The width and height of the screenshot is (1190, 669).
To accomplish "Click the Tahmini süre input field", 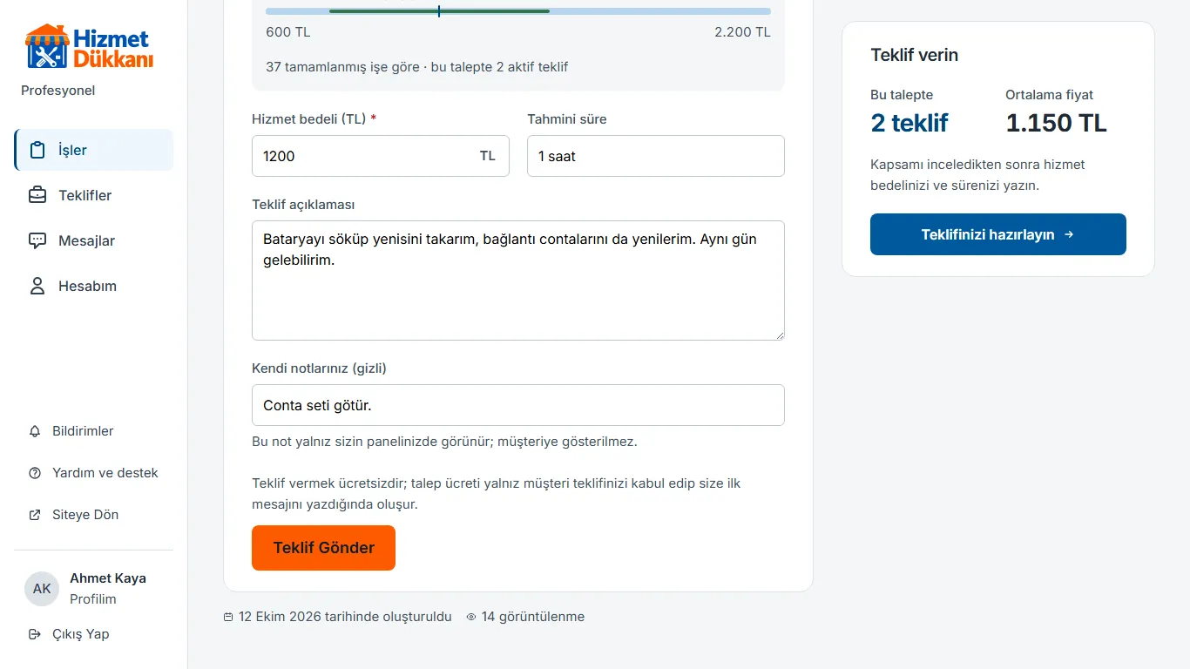I will tap(656, 156).
